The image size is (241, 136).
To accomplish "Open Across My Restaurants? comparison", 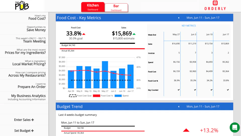I will click(24, 74).
